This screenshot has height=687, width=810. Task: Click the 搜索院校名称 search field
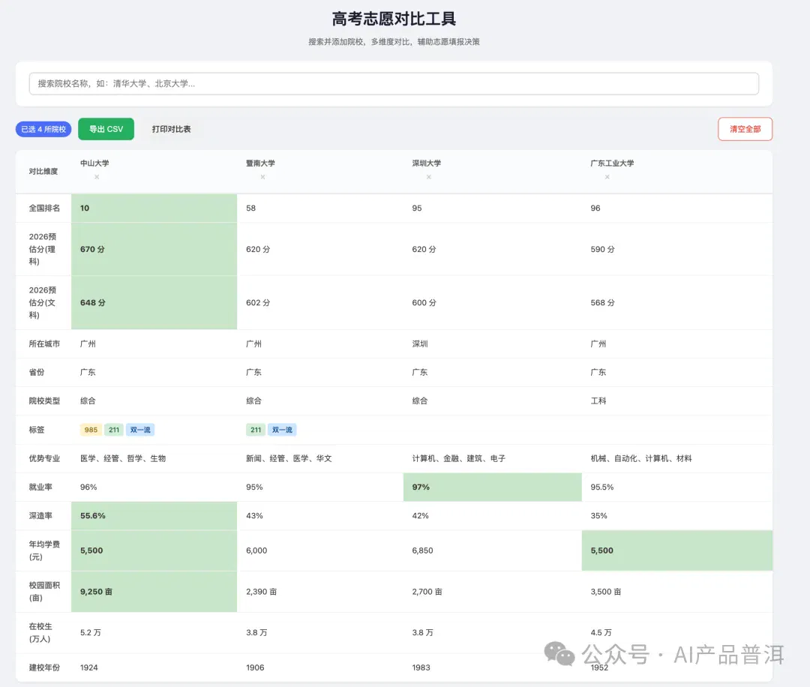394,84
